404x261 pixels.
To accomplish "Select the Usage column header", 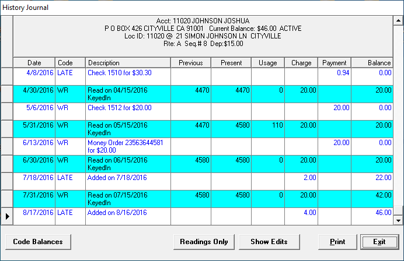I will [268, 63].
